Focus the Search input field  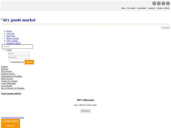(17, 46)
